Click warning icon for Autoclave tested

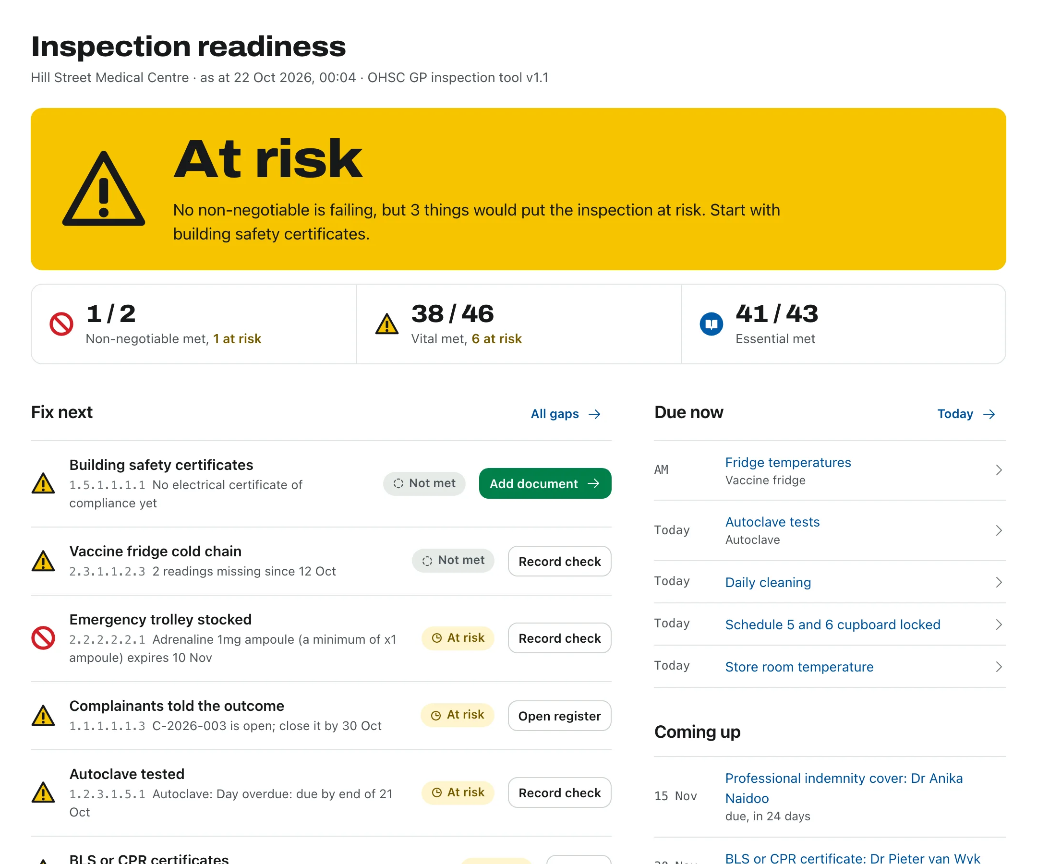[44, 792]
